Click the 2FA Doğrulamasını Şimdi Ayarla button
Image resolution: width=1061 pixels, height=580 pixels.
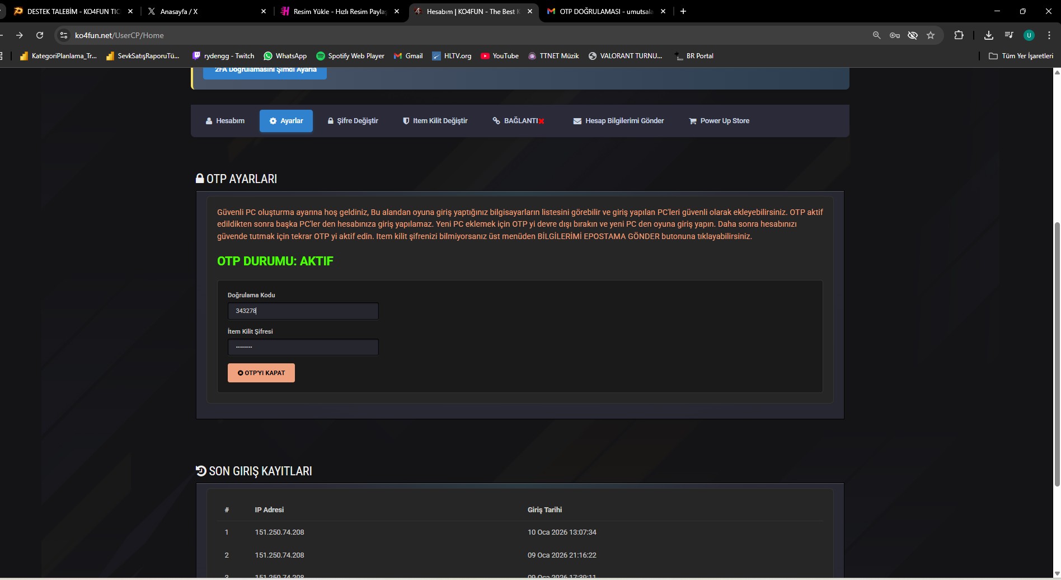265,72
